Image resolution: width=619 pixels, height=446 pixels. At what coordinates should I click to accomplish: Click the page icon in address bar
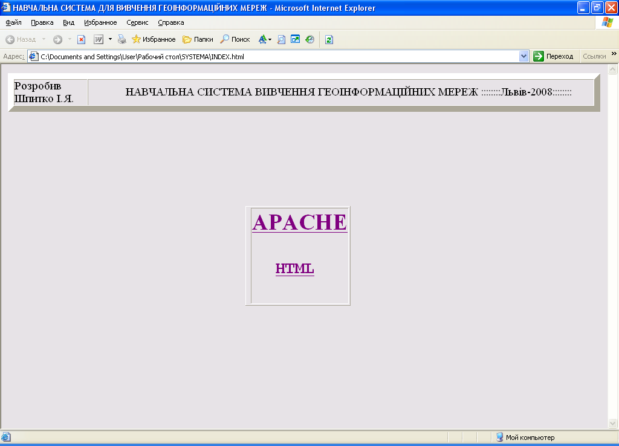[34, 56]
